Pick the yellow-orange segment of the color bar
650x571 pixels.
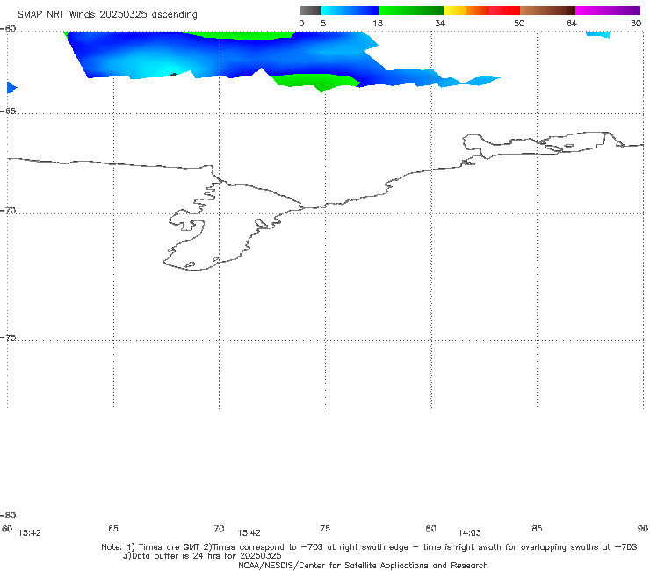[x=466, y=11]
